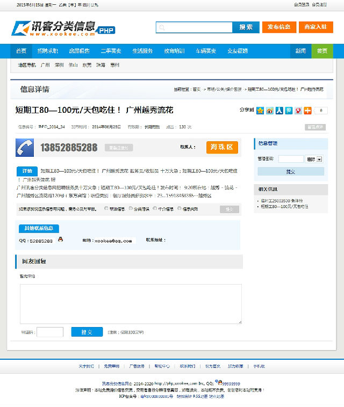Share via the red share icon
This screenshot has height=407, width=344.
click(298, 111)
